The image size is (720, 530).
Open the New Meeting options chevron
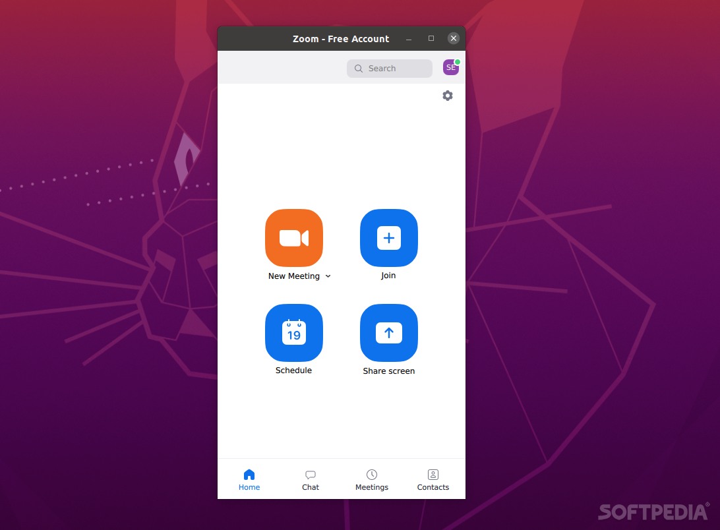pyautogui.click(x=328, y=276)
